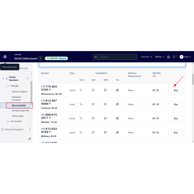The width and height of the screenshot is (194, 194).
Task: Open the notifications bell icon
Action: [174, 57]
